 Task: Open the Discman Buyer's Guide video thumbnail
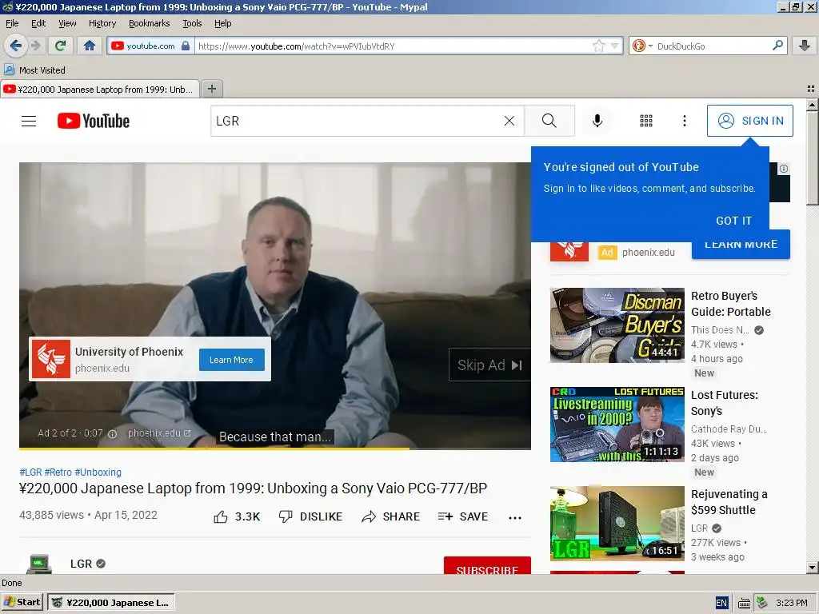pos(617,325)
